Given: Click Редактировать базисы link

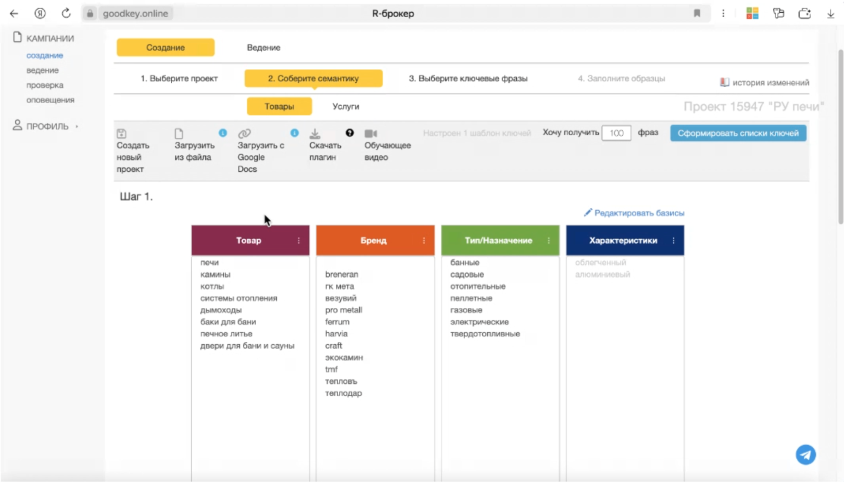Looking at the screenshot, I should click(x=639, y=213).
